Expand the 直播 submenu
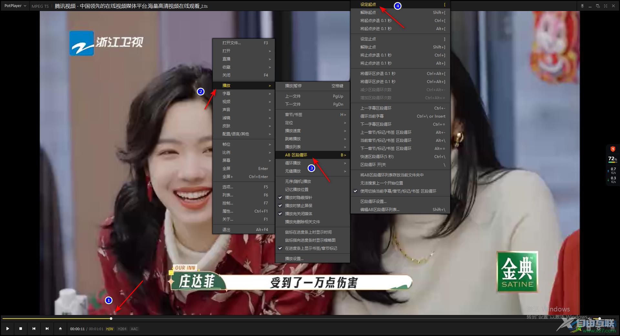 [x=243, y=59]
